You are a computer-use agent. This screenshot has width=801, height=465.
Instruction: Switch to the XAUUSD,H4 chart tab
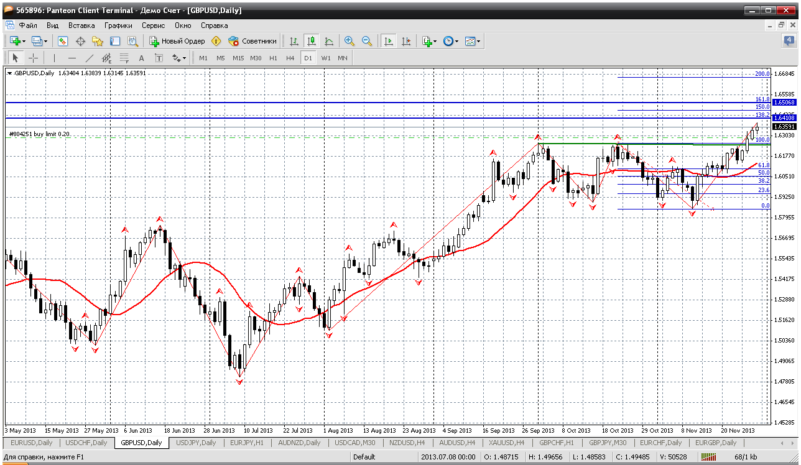pos(506,443)
